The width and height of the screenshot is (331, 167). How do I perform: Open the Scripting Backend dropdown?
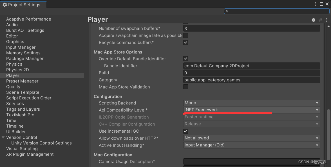click(x=251, y=103)
